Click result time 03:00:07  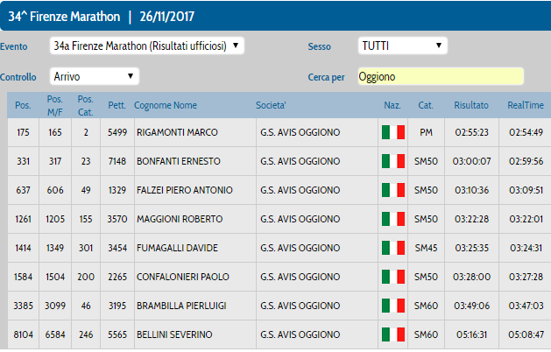(471, 161)
